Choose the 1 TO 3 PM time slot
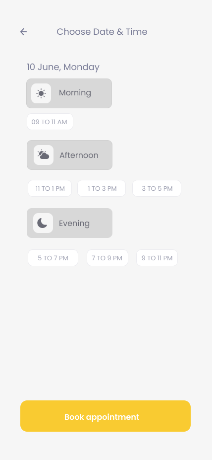The height and width of the screenshot is (460, 212). 102,188
